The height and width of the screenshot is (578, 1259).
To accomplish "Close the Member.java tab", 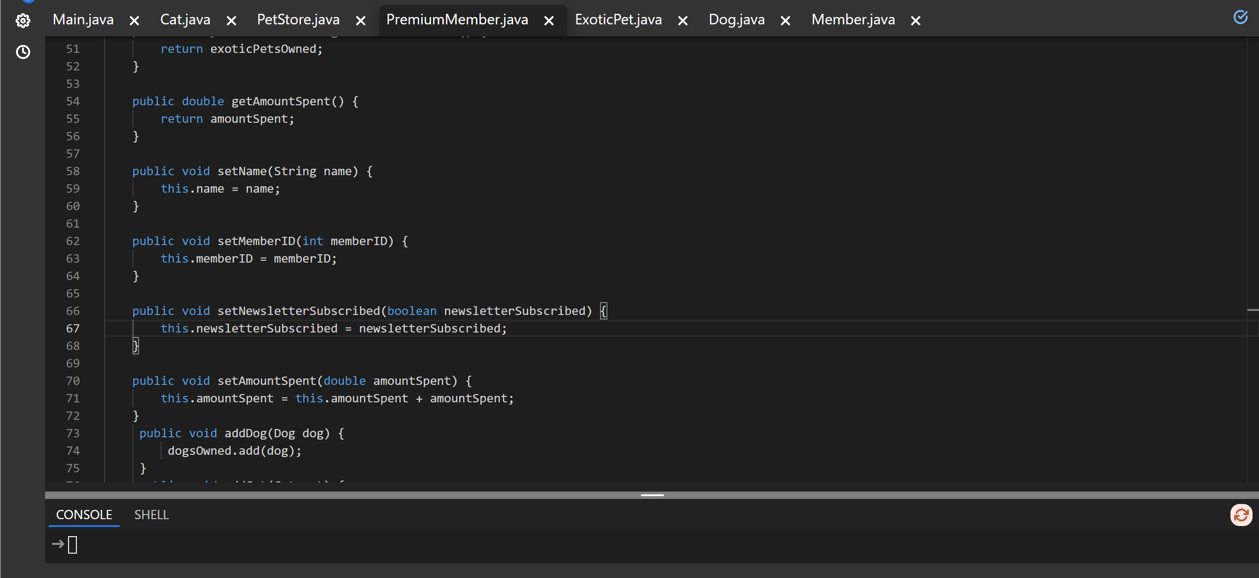I will point(916,21).
